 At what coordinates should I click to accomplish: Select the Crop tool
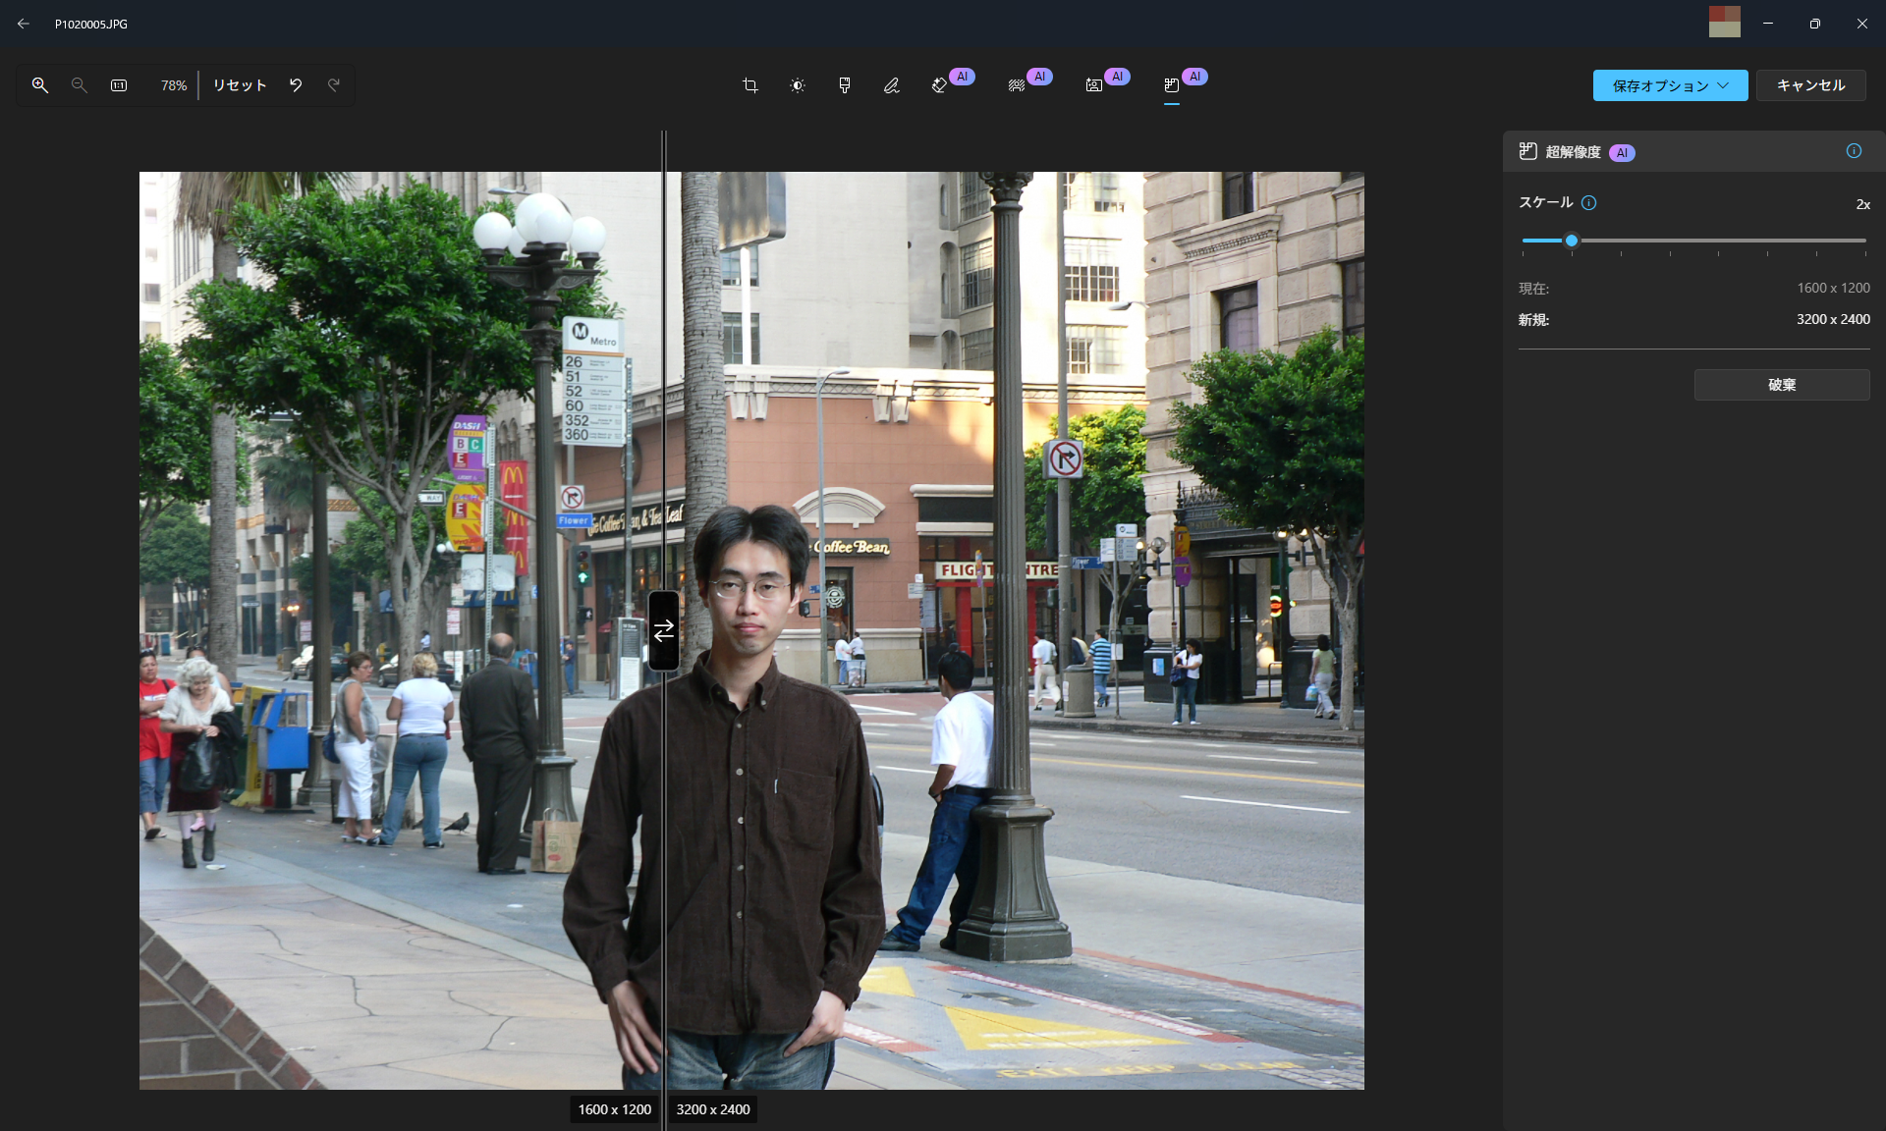750,85
